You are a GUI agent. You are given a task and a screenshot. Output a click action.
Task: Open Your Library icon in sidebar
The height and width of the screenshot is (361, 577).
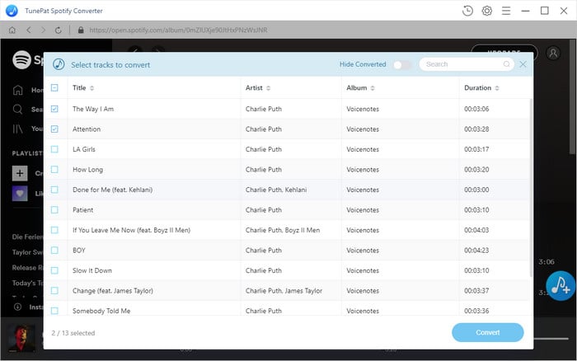tap(17, 129)
